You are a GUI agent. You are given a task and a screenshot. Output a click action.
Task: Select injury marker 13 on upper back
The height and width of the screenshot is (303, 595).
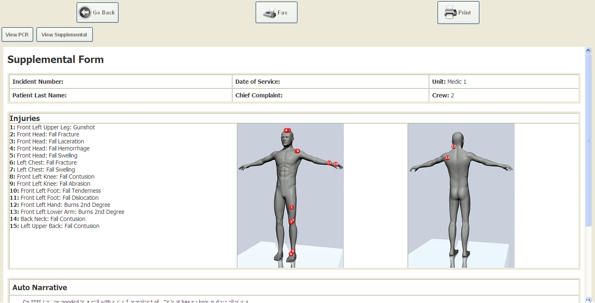point(447,158)
